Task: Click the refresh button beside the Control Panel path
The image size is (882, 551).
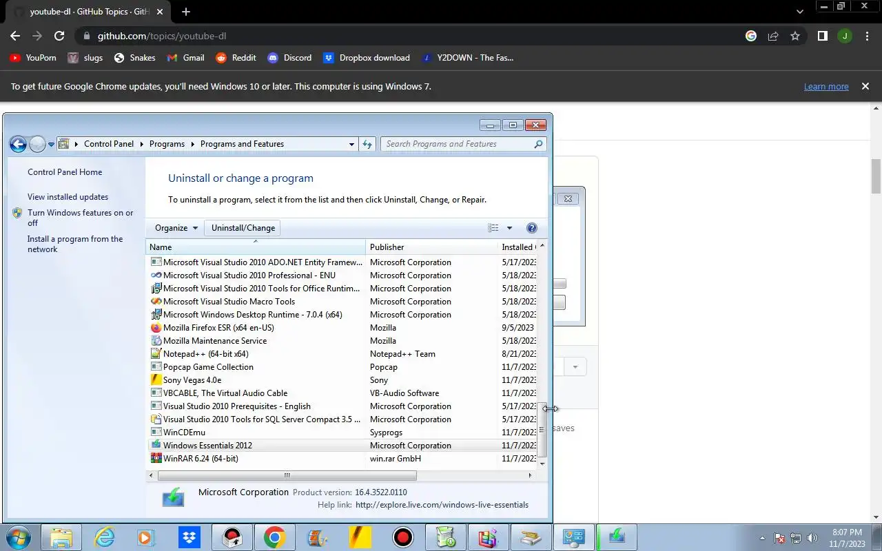Action: click(367, 144)
